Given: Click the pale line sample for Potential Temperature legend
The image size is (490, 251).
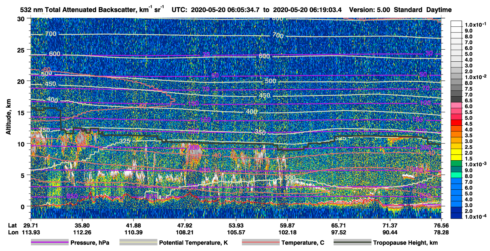Looking at the screenshot, I should tap(138, 243).
